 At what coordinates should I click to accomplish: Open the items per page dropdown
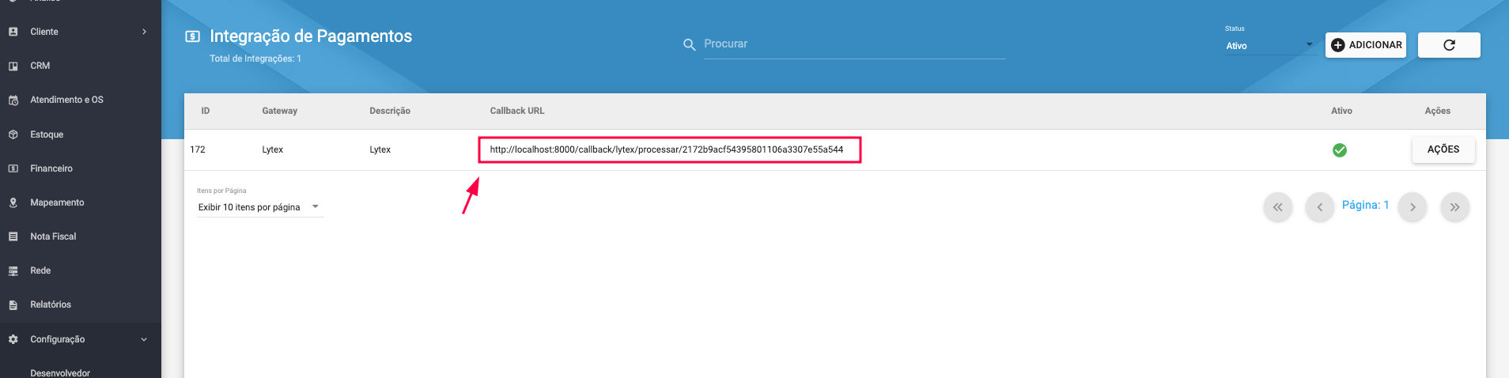(260, 207)
